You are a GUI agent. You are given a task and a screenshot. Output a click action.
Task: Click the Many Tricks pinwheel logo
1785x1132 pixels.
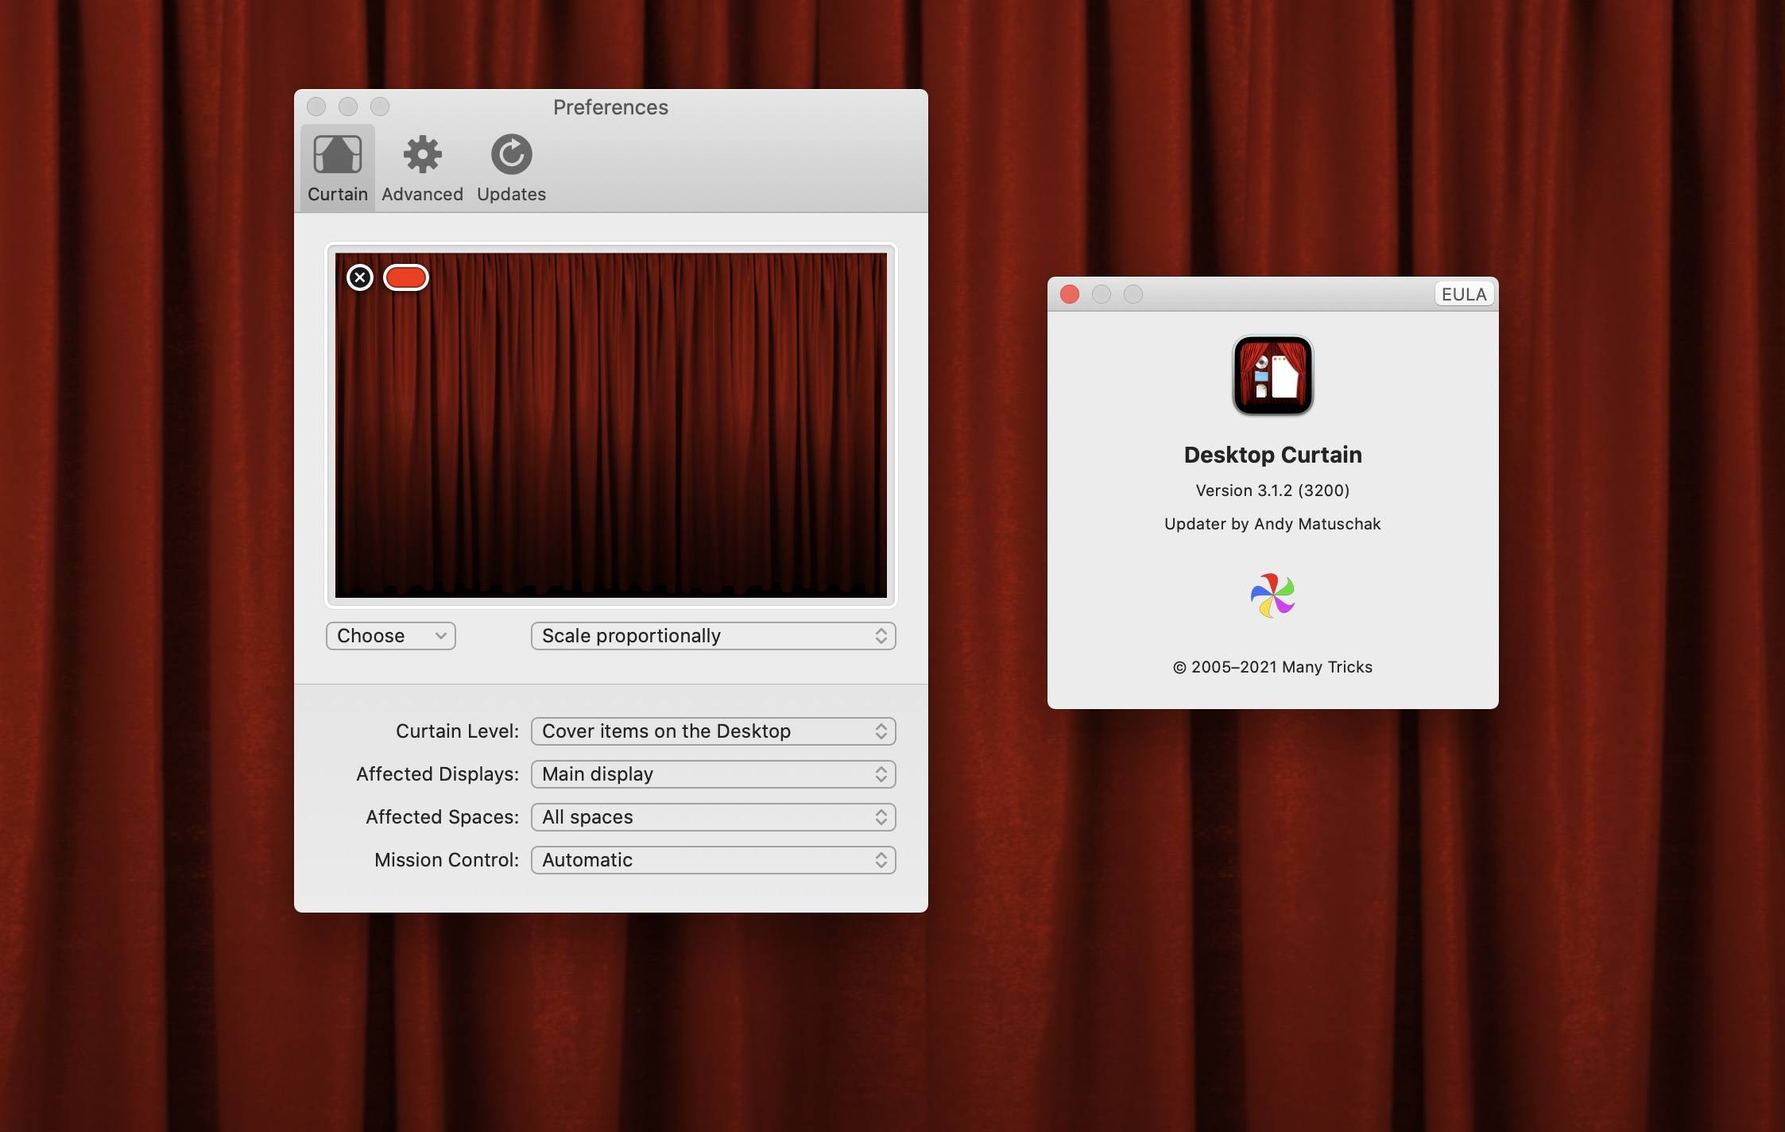point(1272,595)
